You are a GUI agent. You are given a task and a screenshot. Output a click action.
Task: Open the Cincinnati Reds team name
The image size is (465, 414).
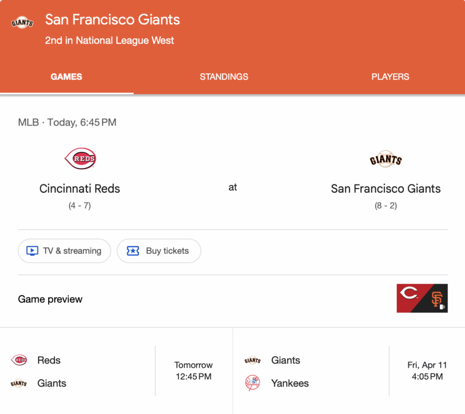point(80,189)
